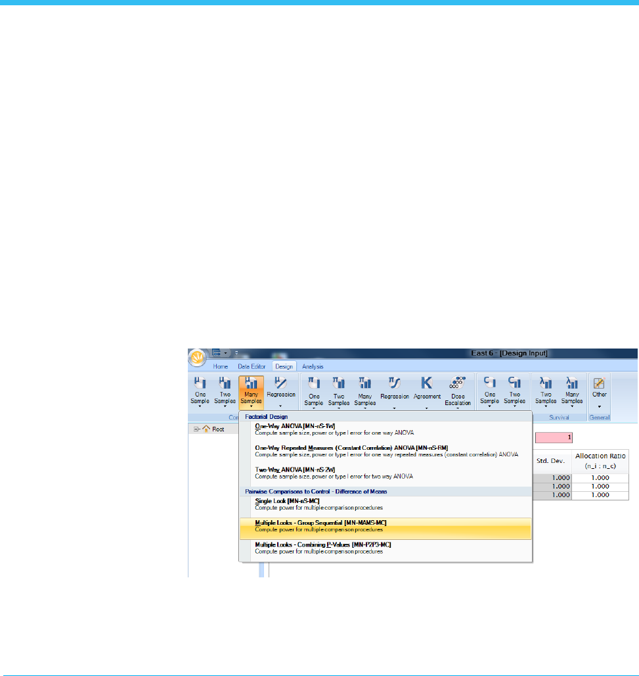Choose One-Way ANOVA [MN-nS-1W]
The width and height of the screenshot is (639, 676).
386,430
